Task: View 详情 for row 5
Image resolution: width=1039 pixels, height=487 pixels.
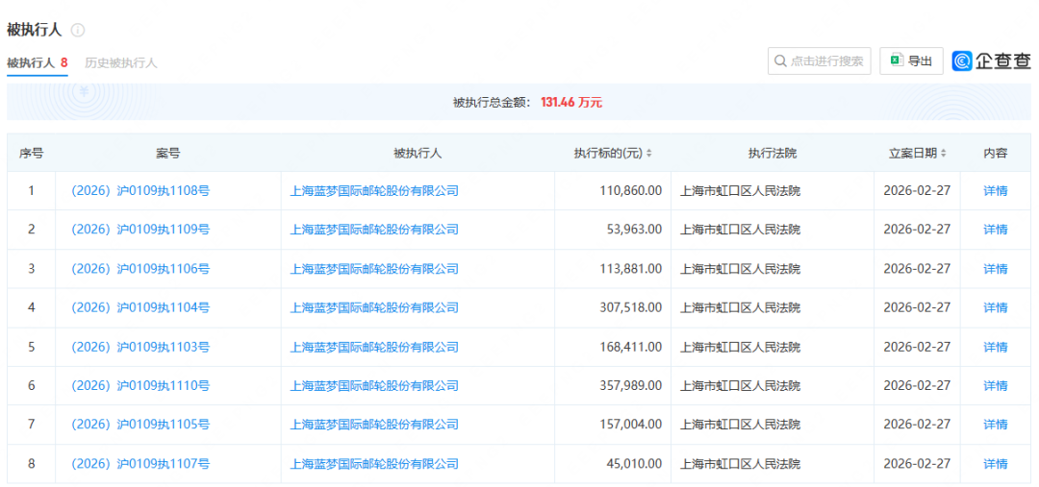Action: point(995,347)
